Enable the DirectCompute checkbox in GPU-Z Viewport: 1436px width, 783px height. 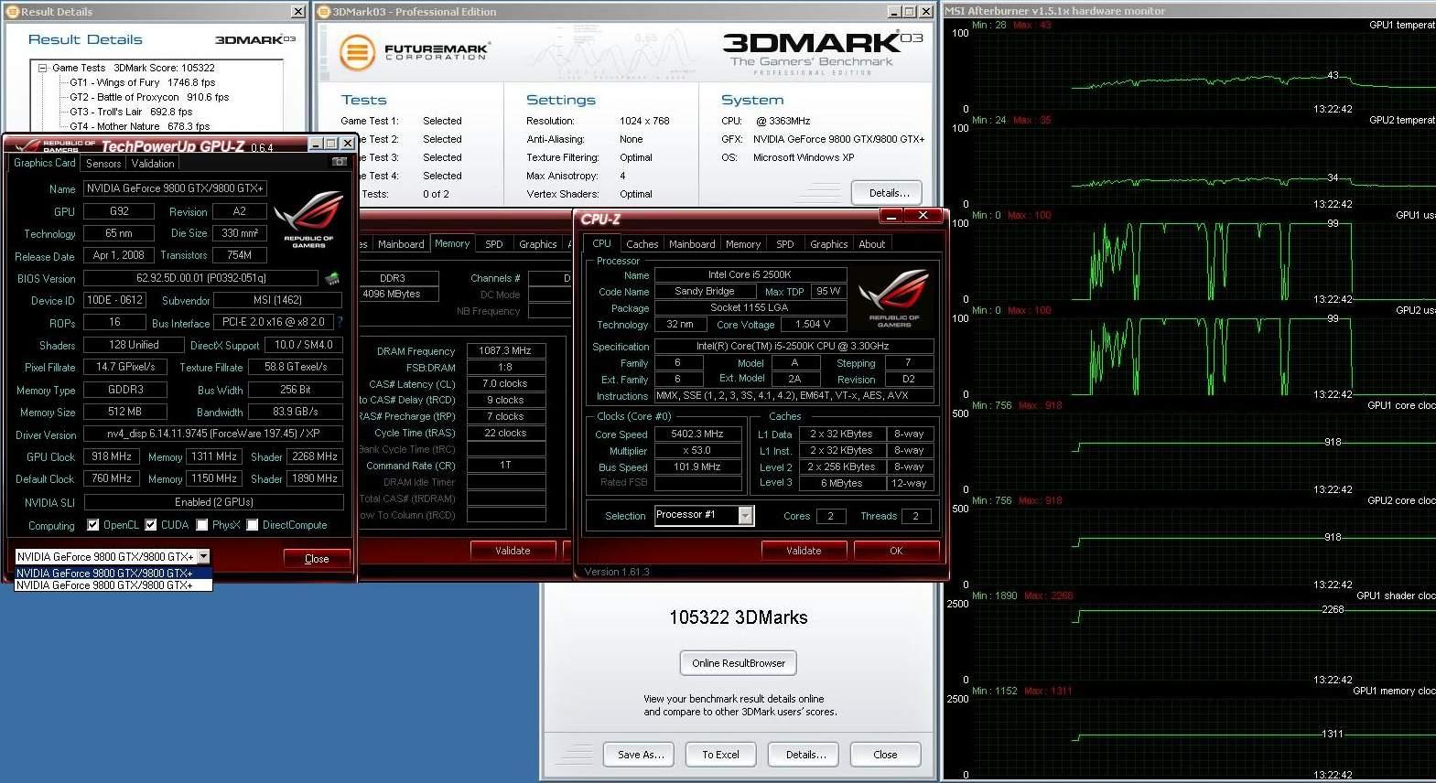click(253, 525)
